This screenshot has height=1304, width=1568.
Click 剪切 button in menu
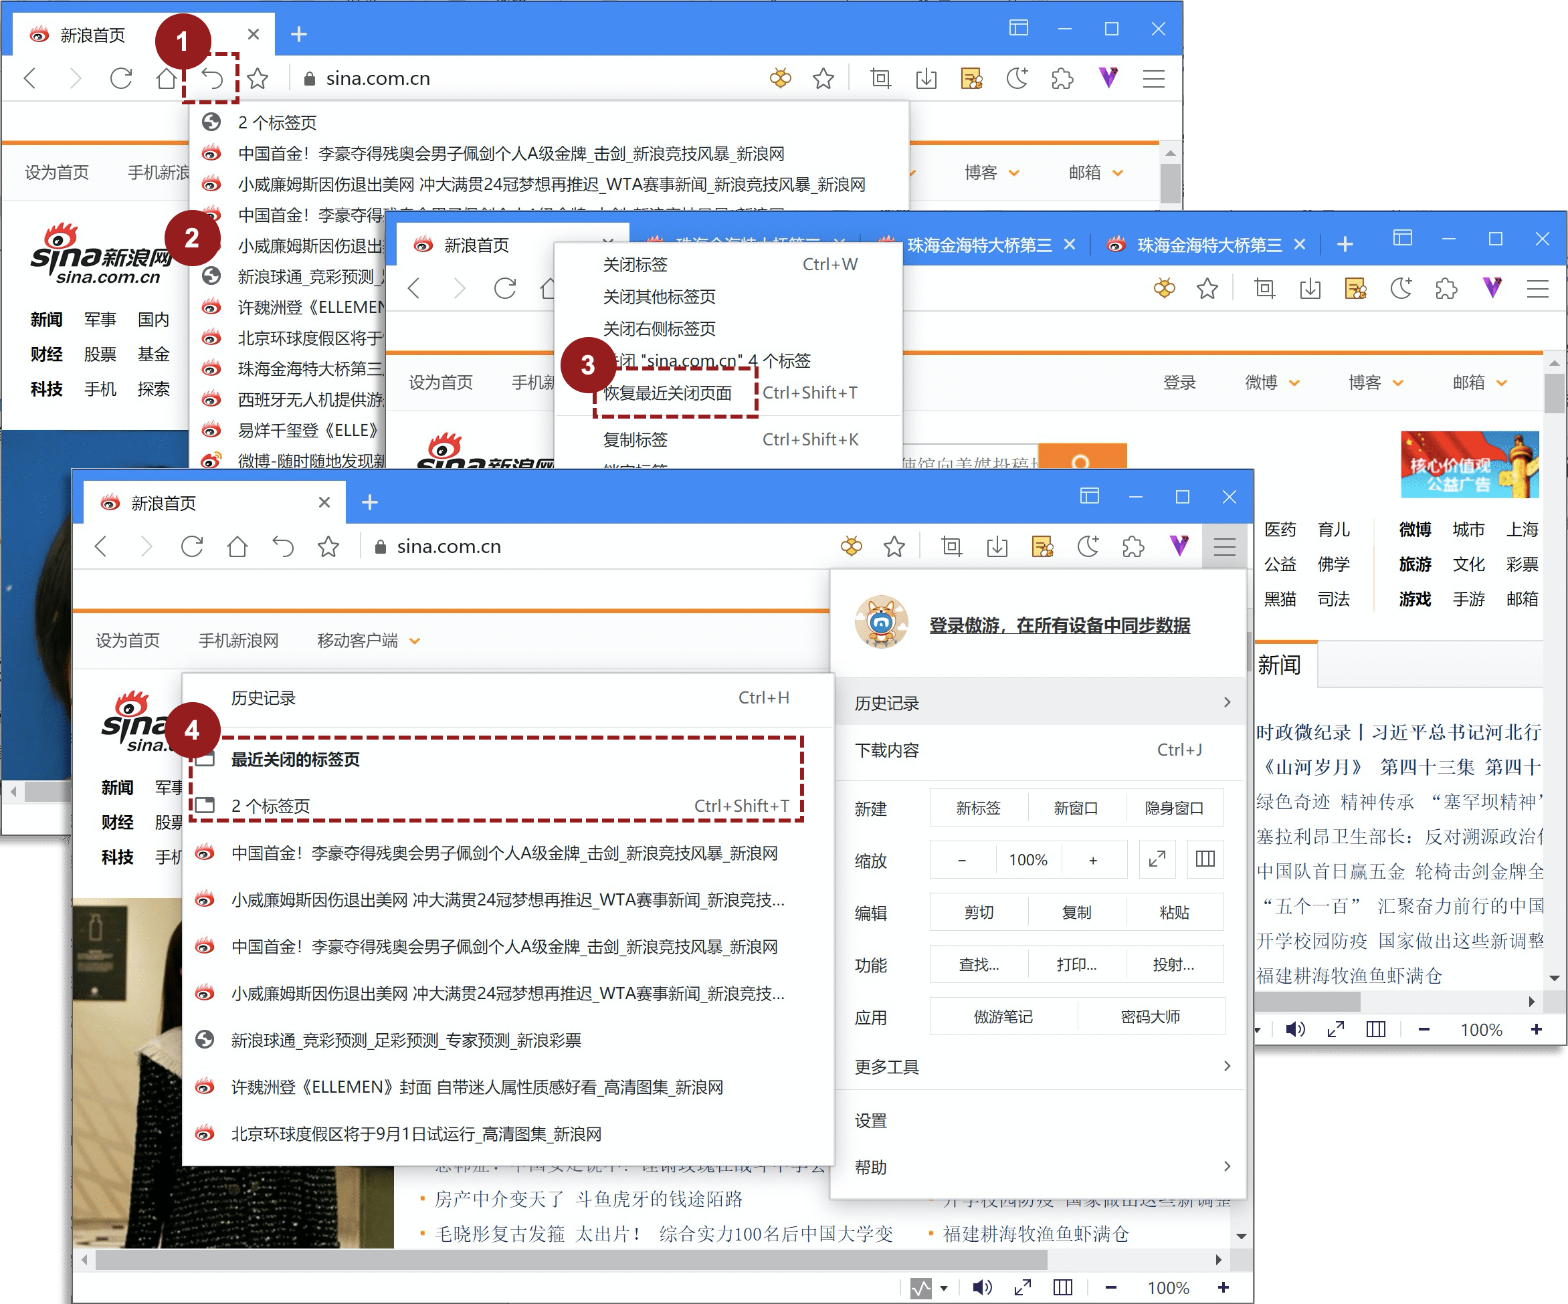tap(978, 912)
